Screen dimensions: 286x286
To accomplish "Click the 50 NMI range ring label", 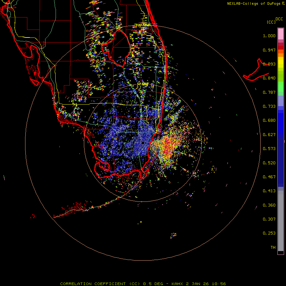I will click(143, 84).
